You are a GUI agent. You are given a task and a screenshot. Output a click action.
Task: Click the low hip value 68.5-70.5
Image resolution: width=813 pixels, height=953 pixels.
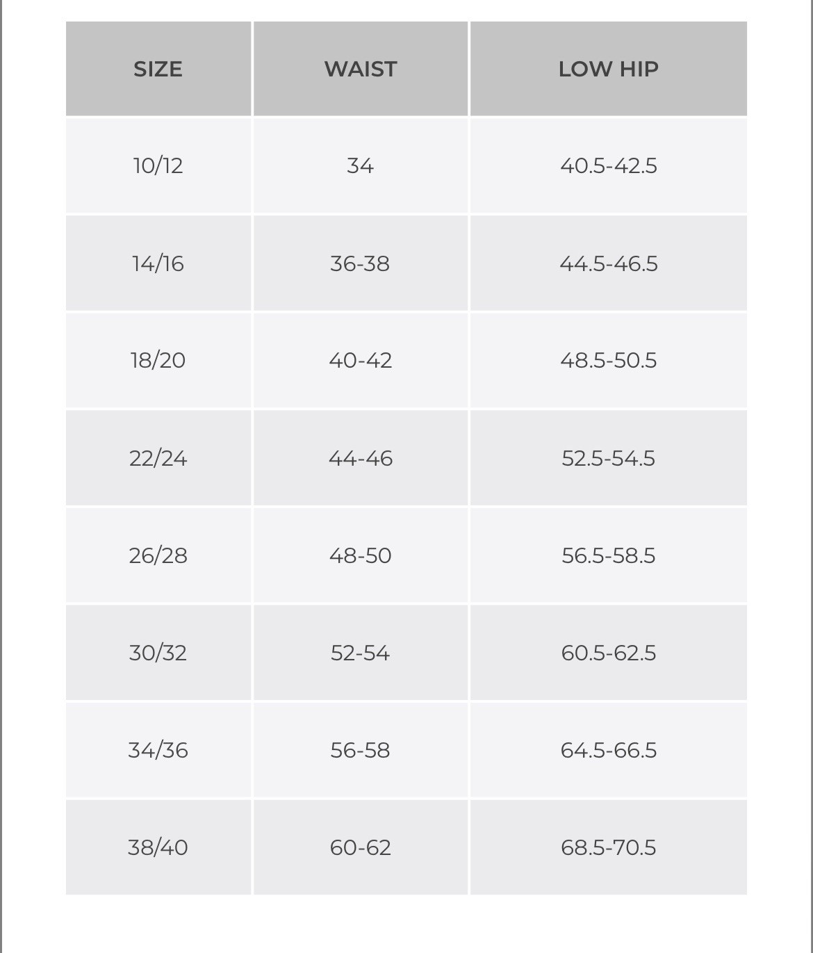(609, 847)
